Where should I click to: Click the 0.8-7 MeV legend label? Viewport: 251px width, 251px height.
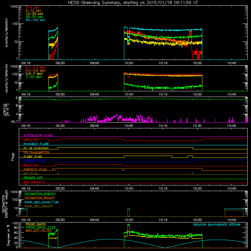[34, 74]
